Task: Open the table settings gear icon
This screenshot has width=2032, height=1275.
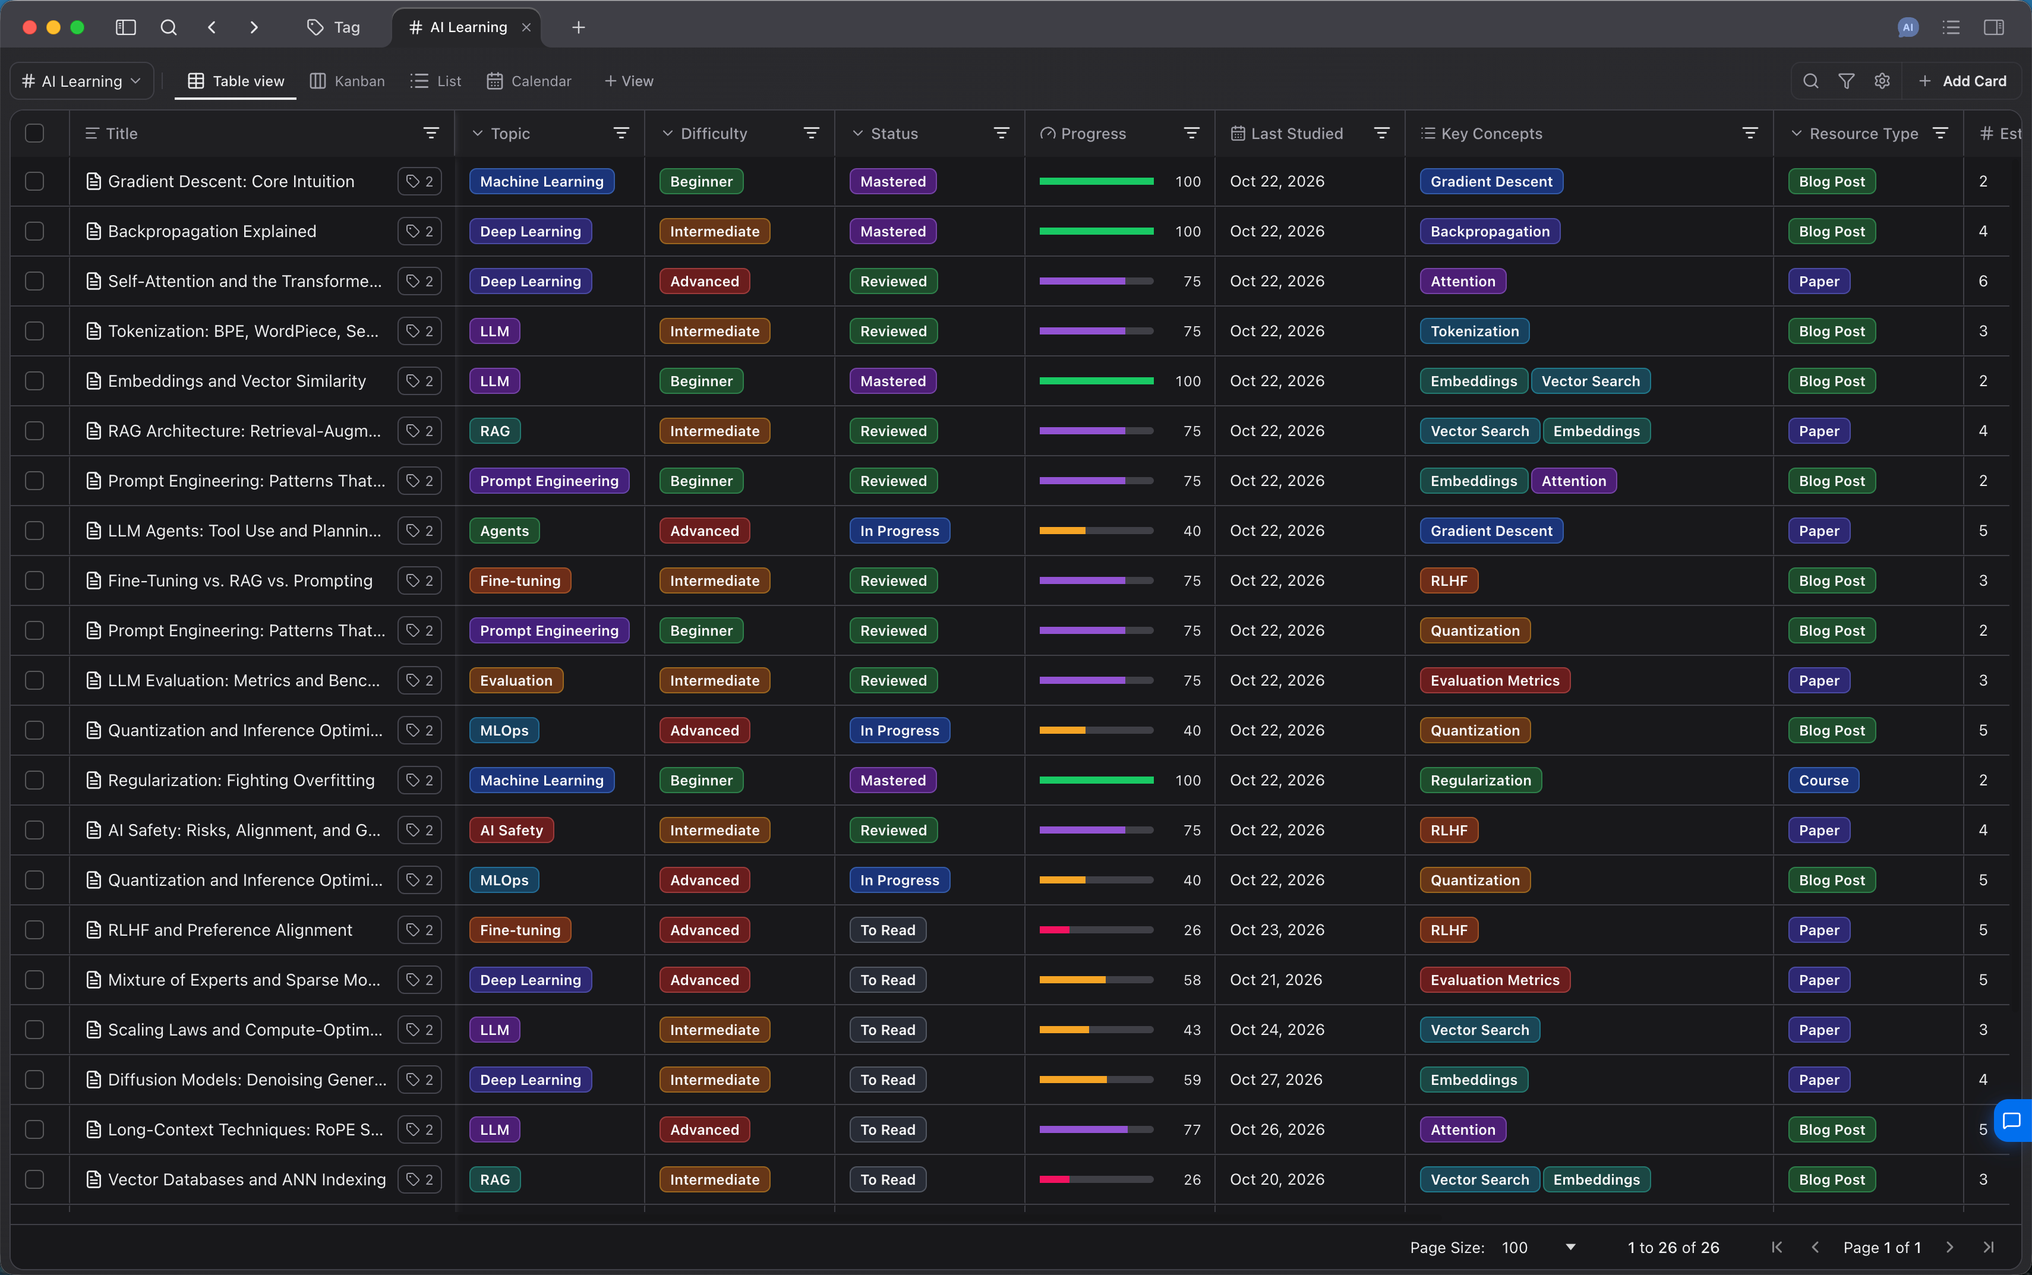Action: 1882,81
